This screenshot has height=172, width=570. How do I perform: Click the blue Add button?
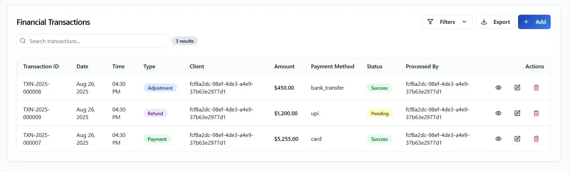tap(534, 22)
